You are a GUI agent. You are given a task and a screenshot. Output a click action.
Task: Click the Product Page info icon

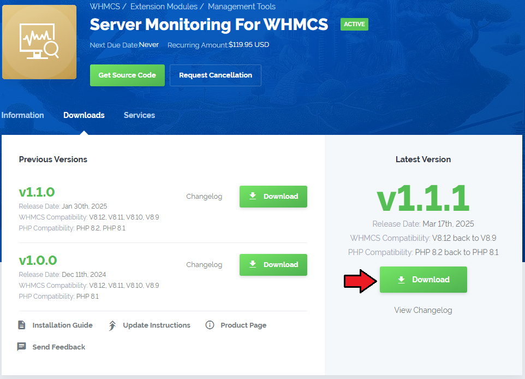tap(210, 325)
